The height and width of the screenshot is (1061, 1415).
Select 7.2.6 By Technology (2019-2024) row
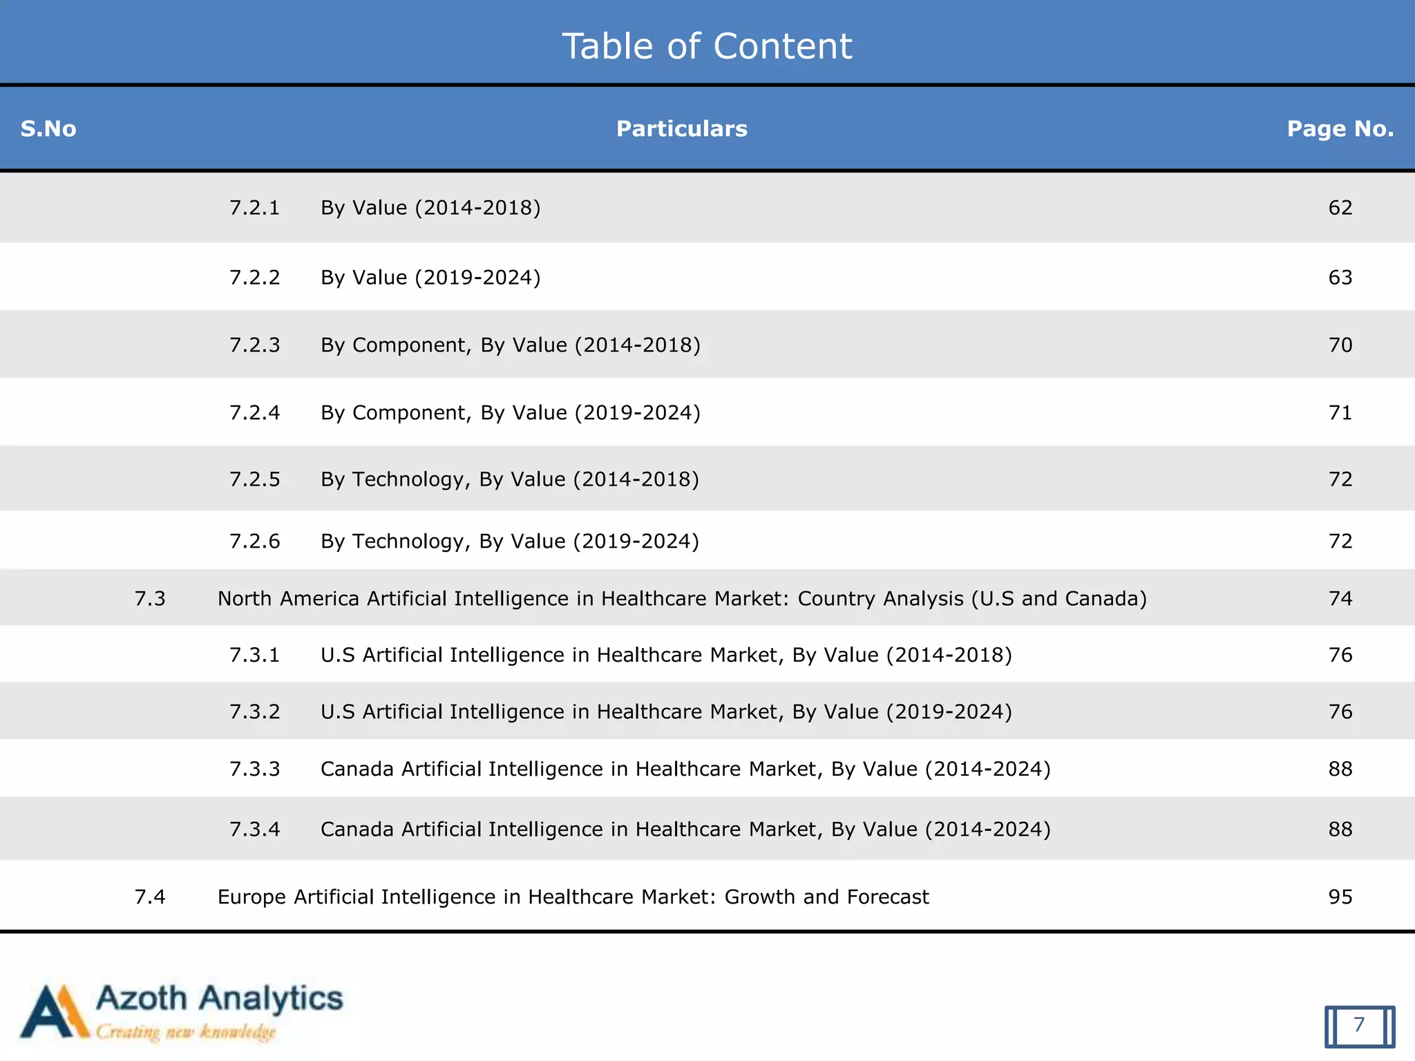pyautogui.click(x=509, y=542)
